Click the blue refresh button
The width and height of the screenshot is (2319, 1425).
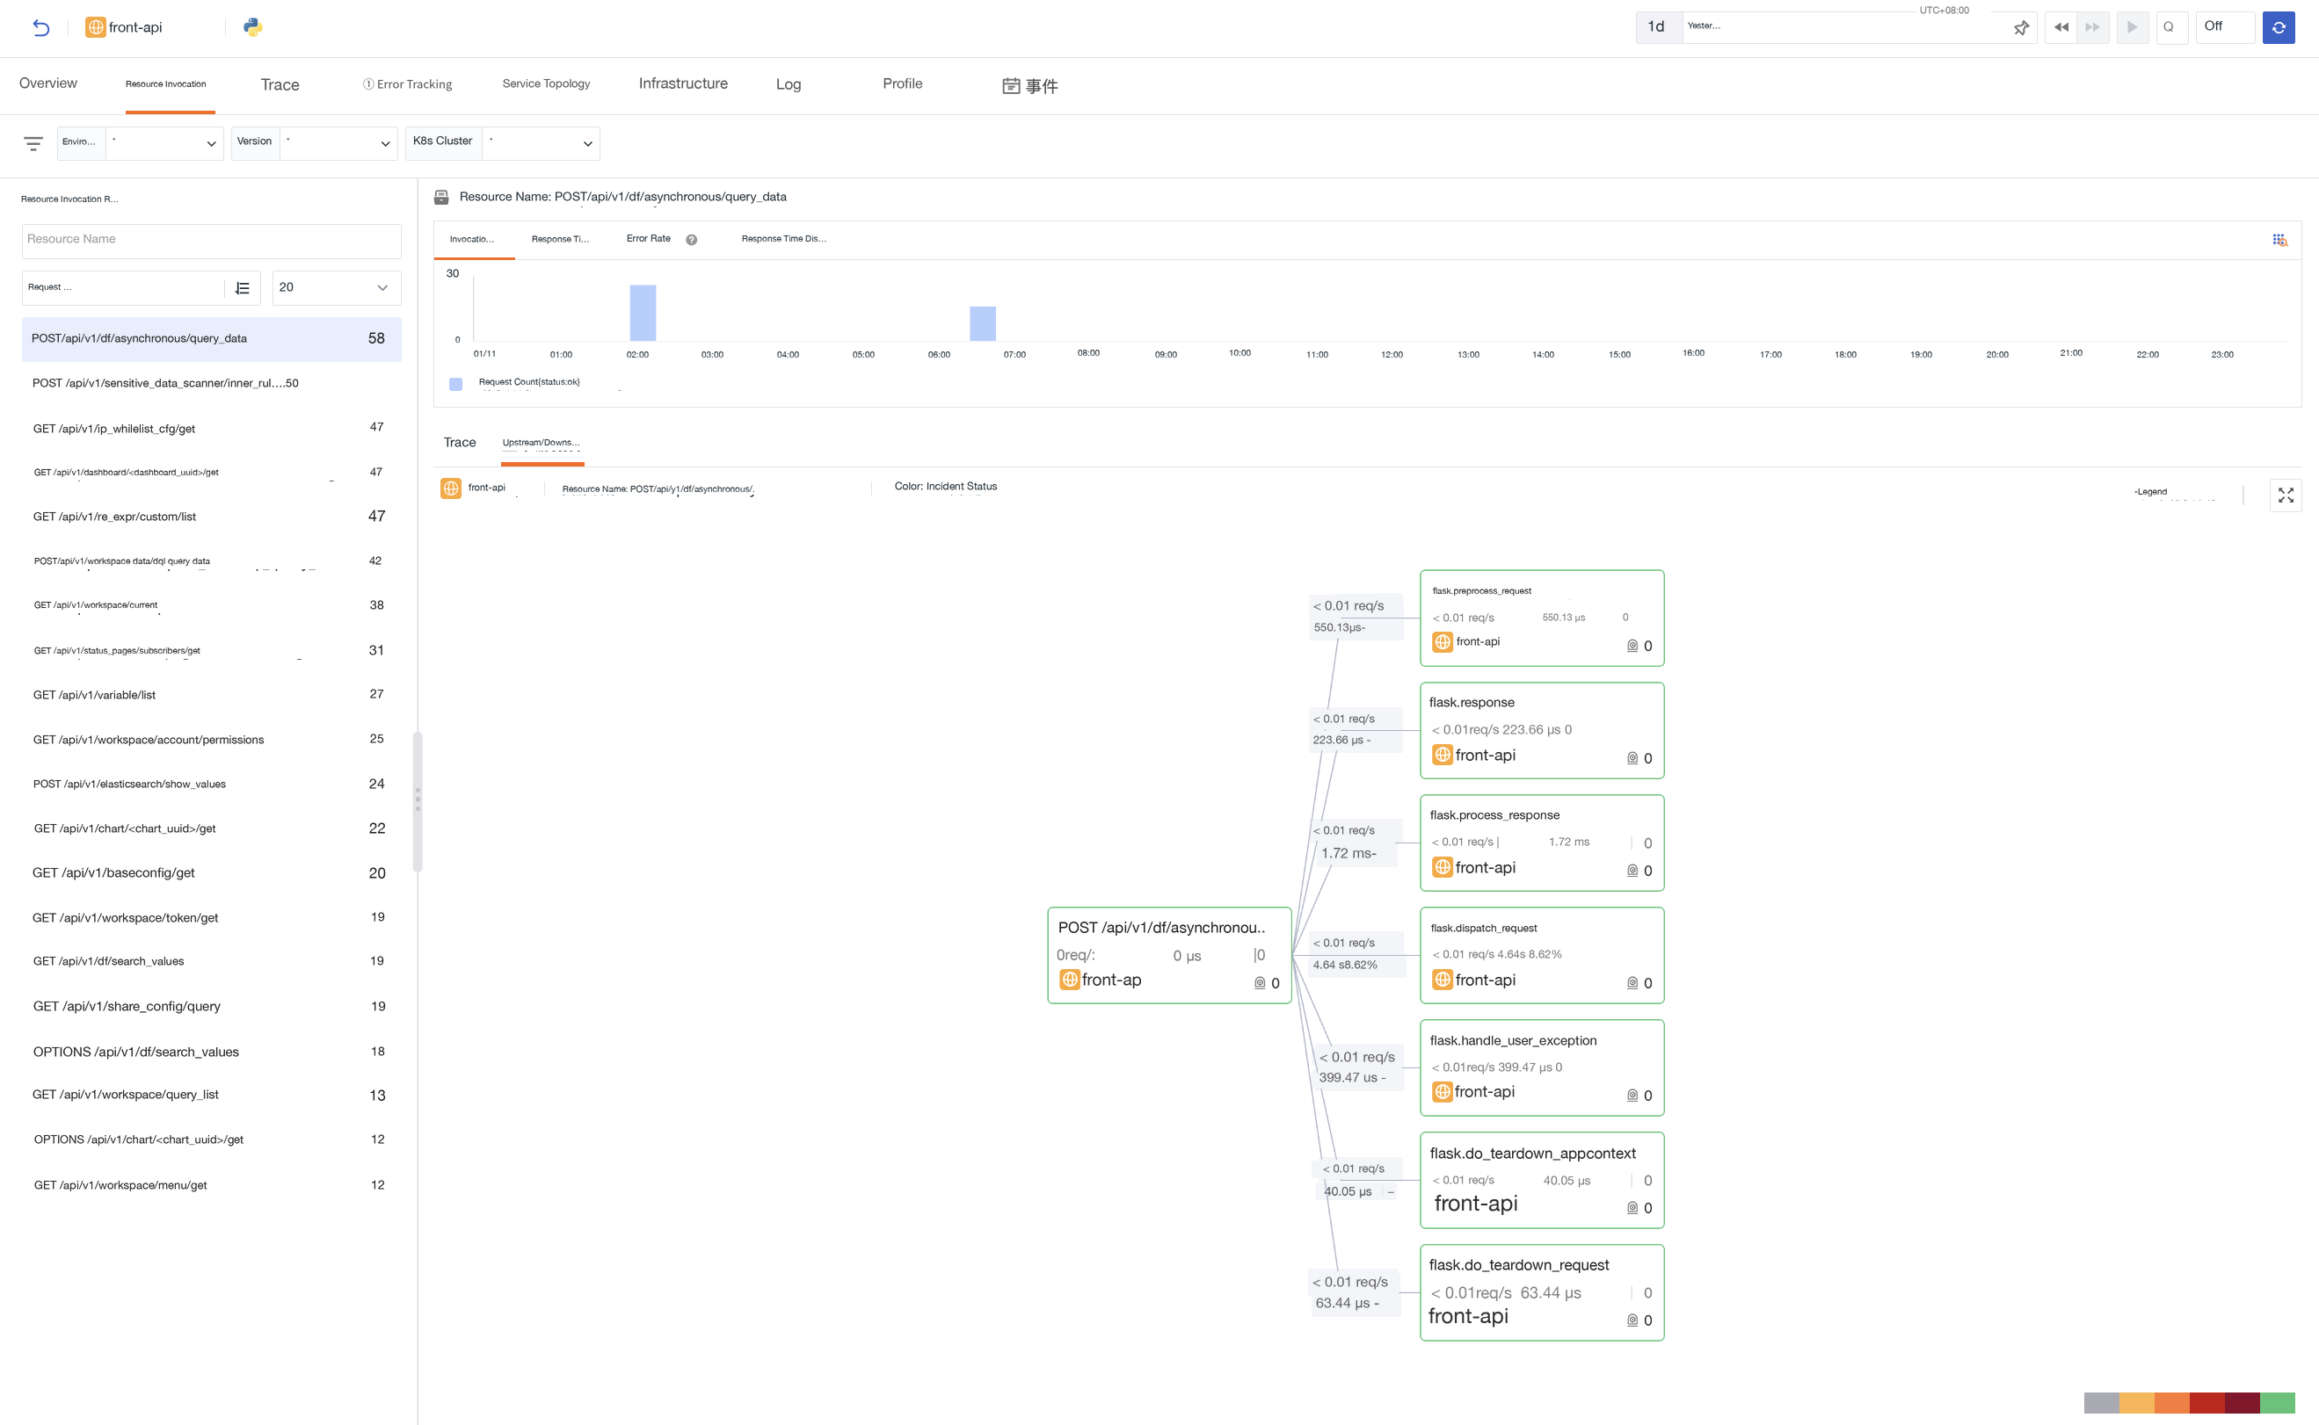point(2278,27)
